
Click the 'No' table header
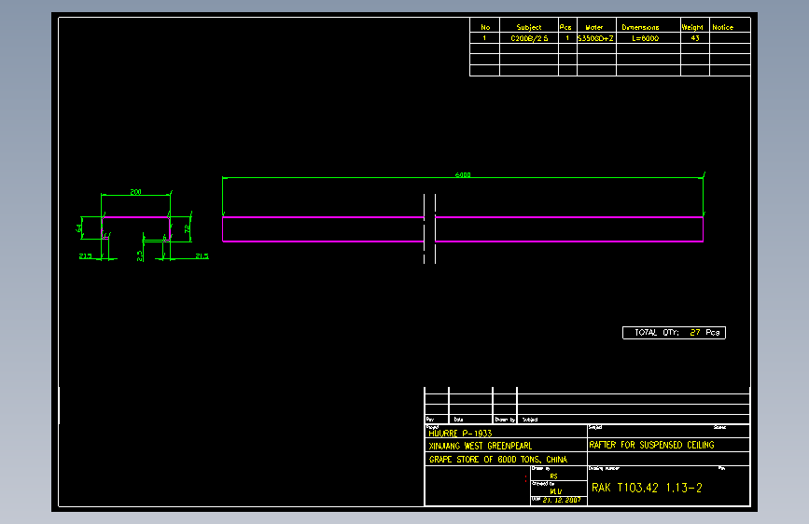pos(485,27)
